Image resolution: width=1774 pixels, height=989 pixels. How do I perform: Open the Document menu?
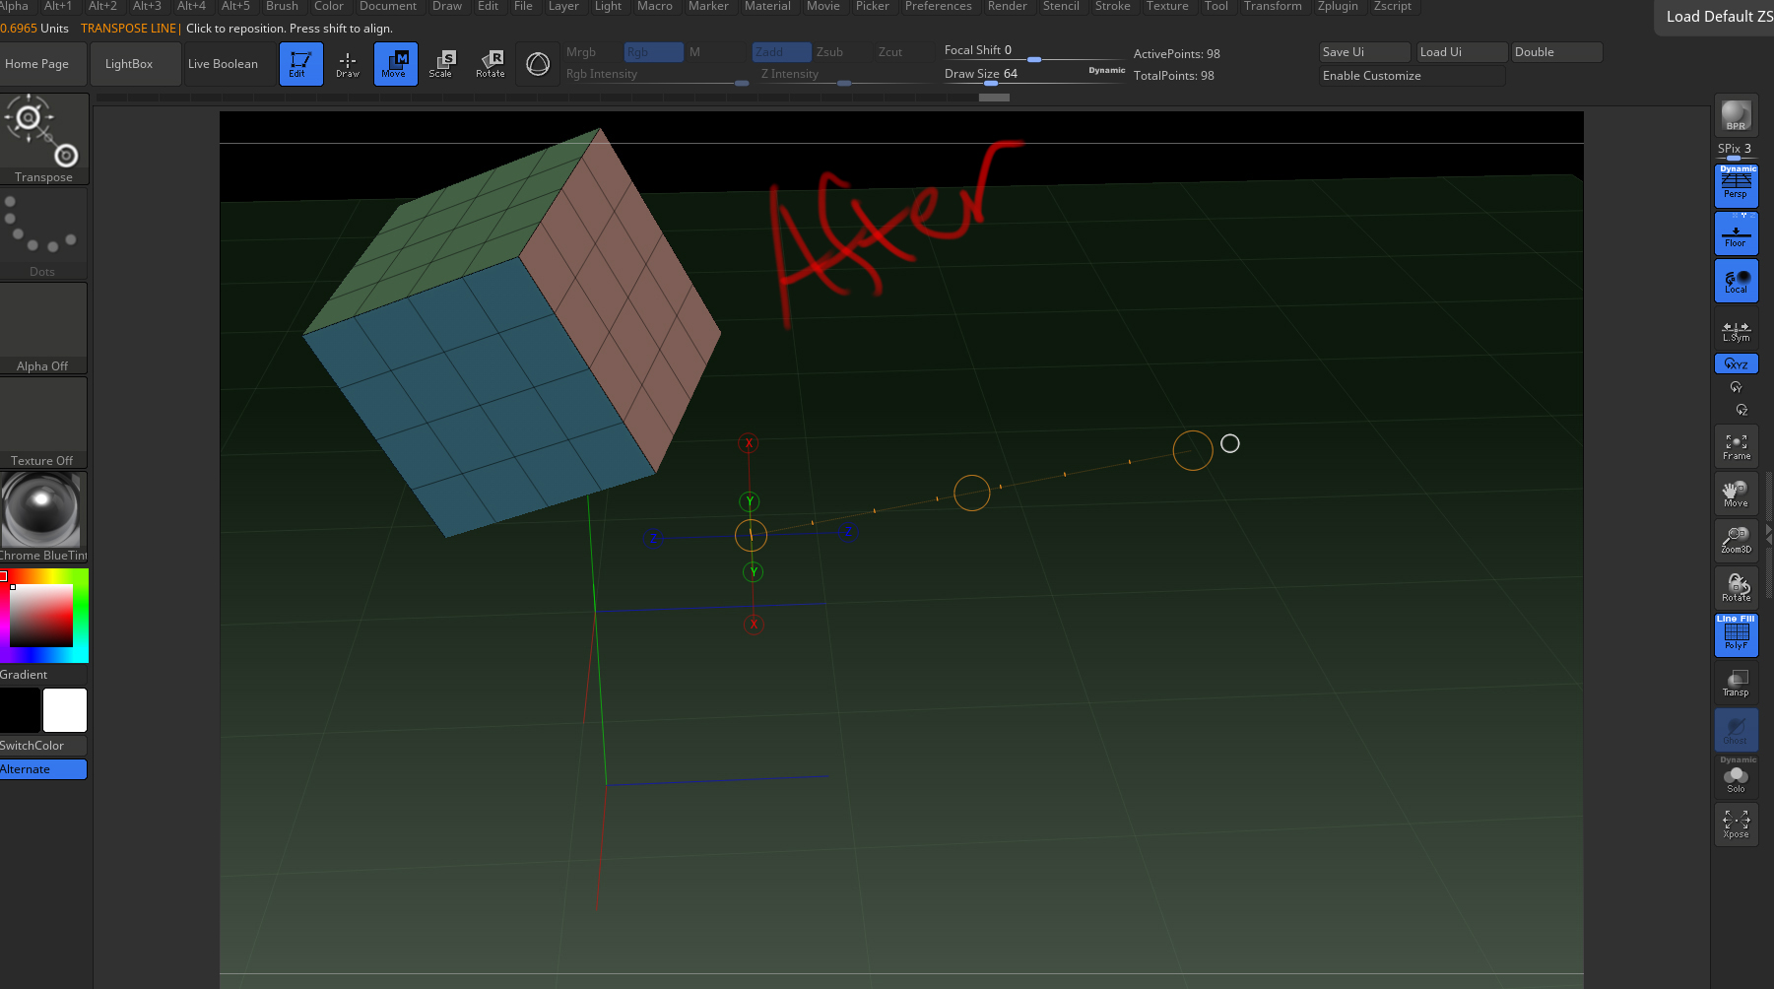[x=388, y=6]
